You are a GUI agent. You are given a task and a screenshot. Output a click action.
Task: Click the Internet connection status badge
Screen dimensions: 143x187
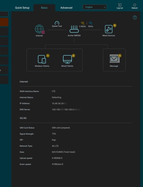pyautogui.click(x=43, y=32)
